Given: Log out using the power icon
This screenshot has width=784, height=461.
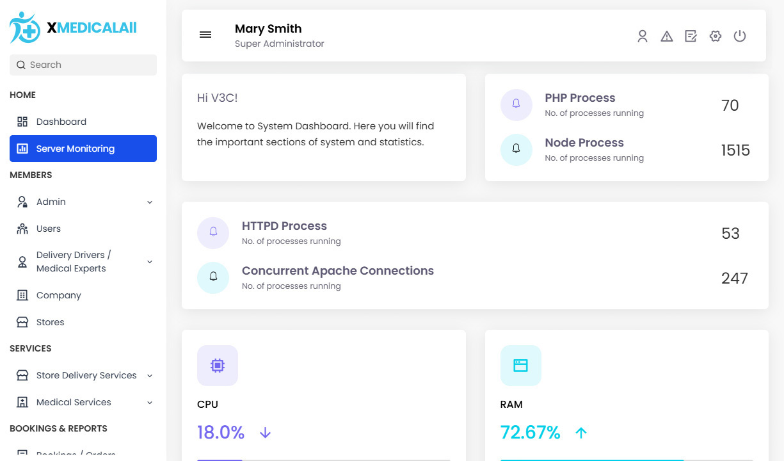Looking at the screenshot, I should click(x=740, y=36).
